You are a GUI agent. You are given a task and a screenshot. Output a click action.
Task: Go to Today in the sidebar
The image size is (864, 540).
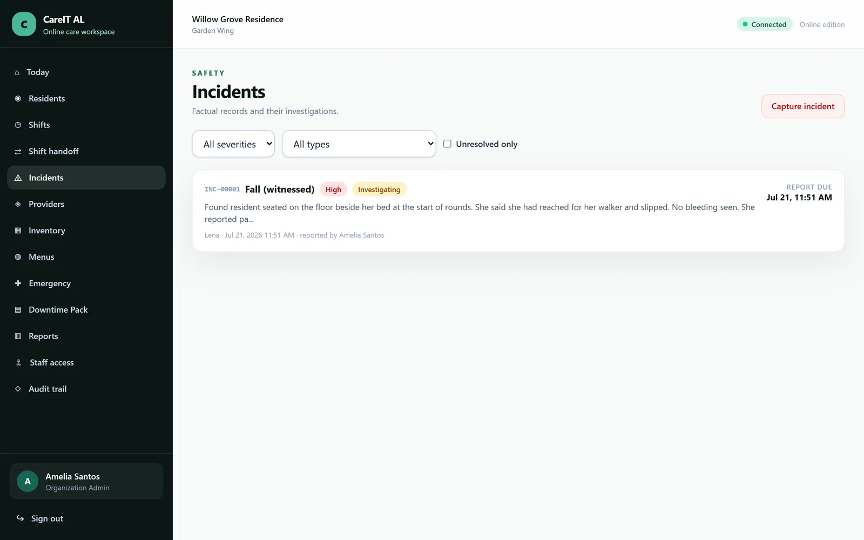pos(86,72)
